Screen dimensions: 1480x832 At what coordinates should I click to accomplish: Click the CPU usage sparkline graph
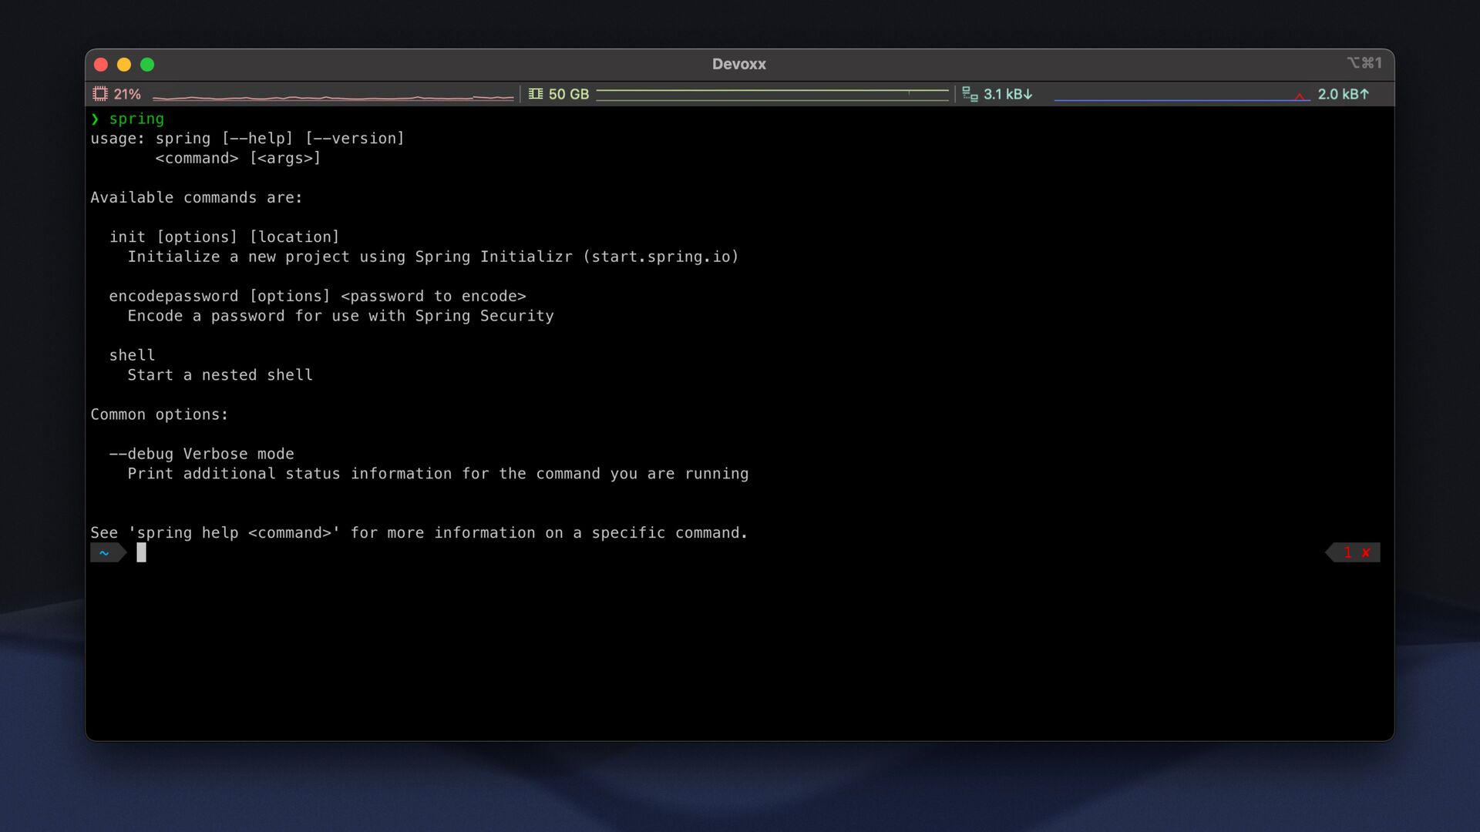[332, 97]
